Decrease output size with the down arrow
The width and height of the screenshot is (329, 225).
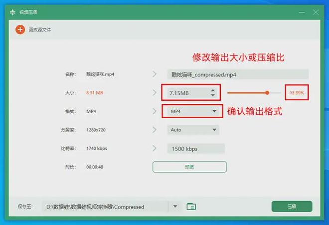tap(213, 95)
